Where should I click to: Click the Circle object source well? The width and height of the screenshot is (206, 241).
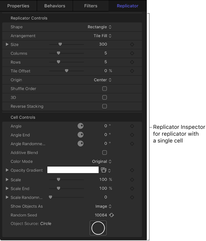(98, 228)
